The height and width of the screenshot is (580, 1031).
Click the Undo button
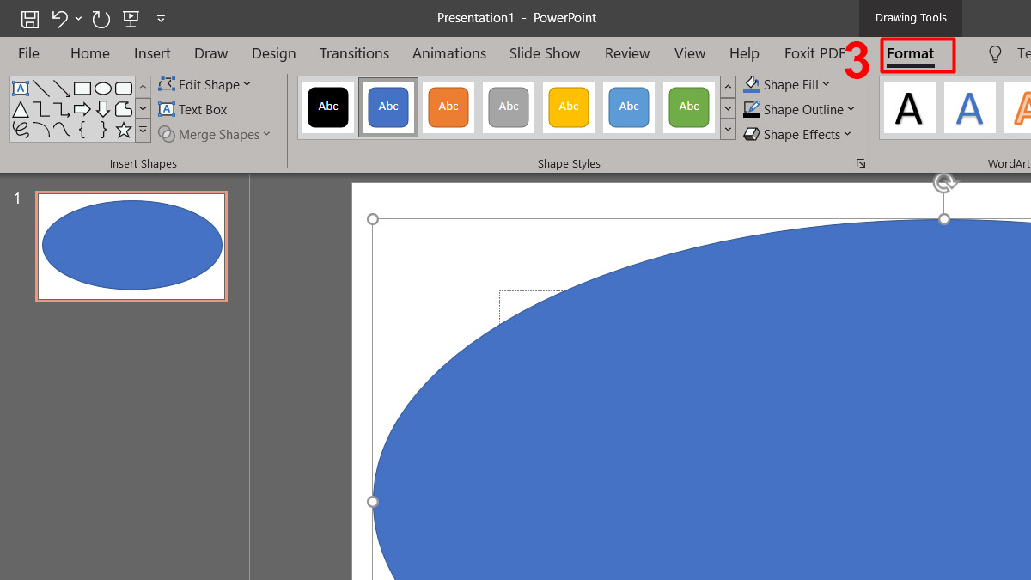click(x=58, y=18)
